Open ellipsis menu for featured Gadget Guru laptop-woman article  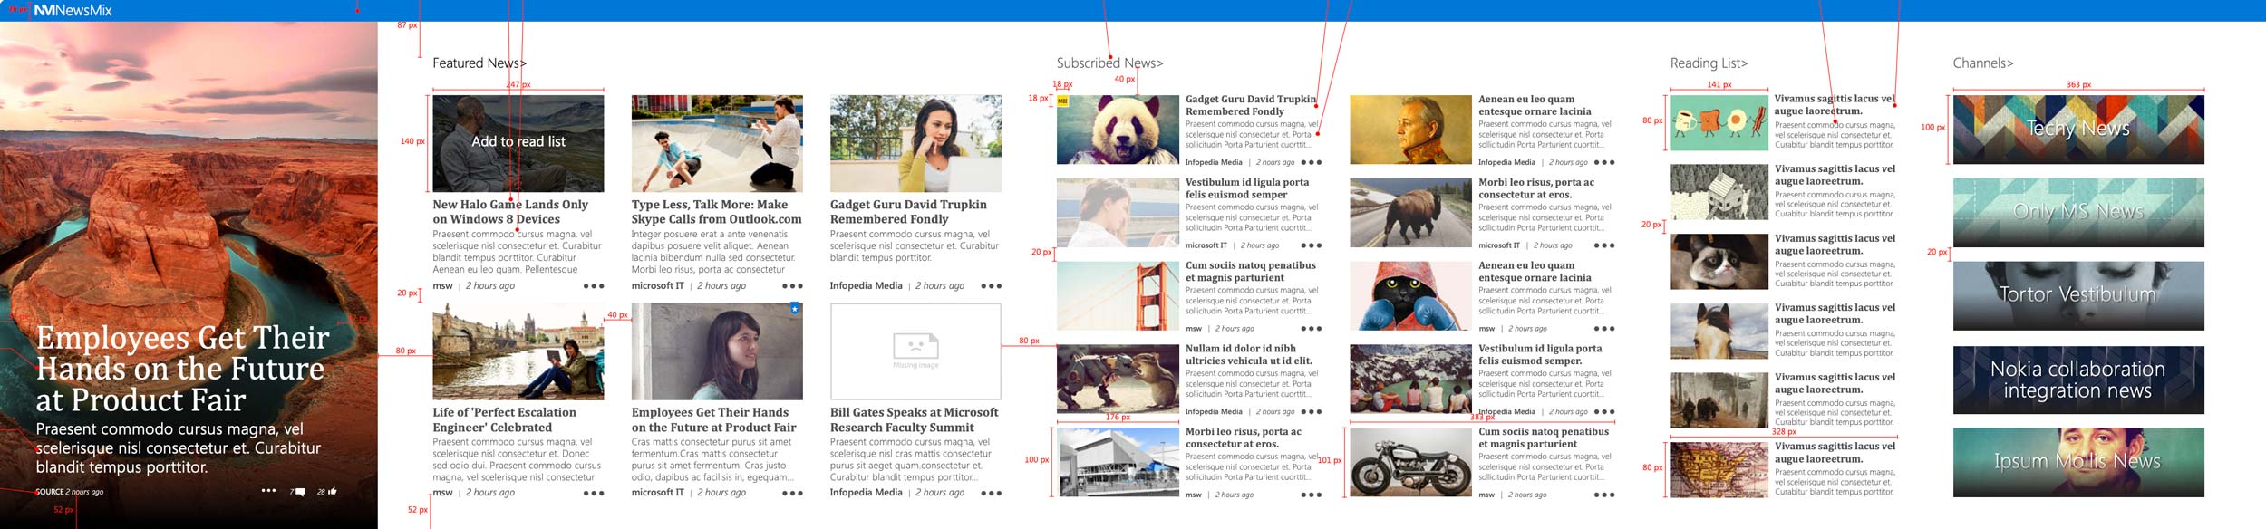click(992, 286)
